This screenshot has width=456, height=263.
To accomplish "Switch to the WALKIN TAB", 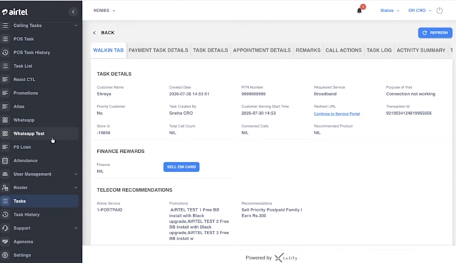I will (x=108, y=50).
